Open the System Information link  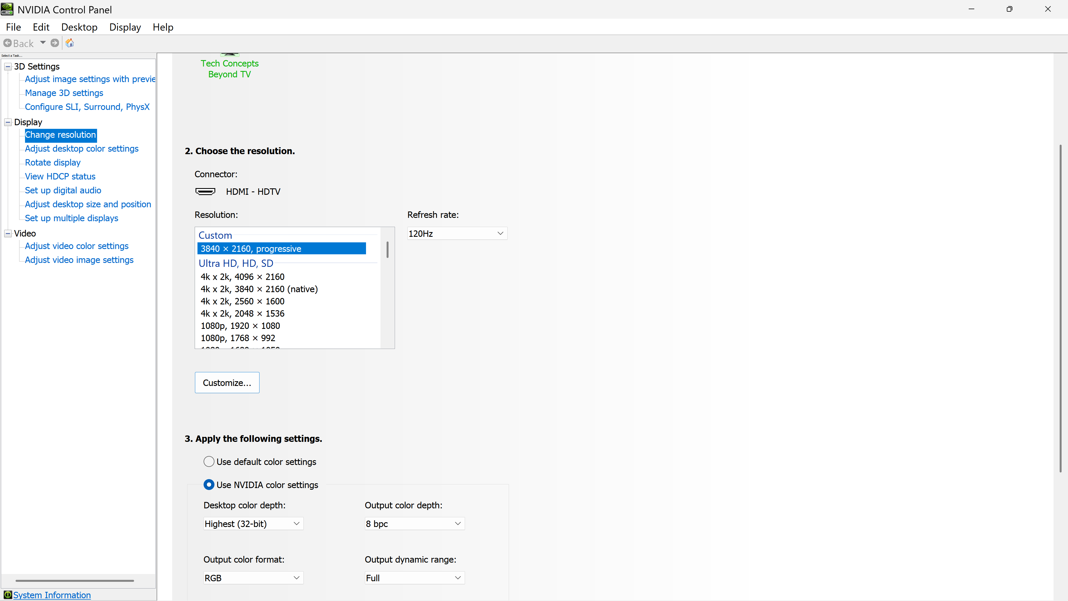[52, 595]
